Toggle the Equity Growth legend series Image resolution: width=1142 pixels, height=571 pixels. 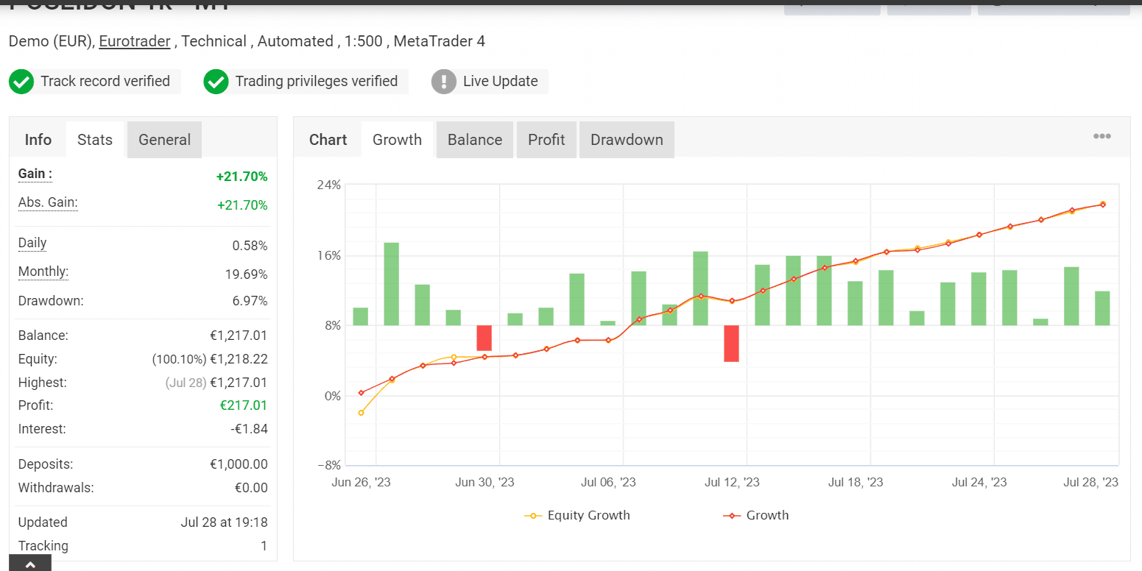click(x=577, y=516)
